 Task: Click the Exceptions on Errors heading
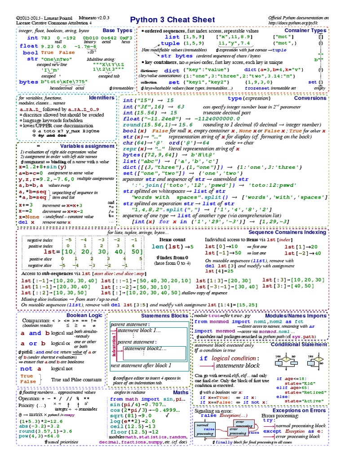click(299, 411)
